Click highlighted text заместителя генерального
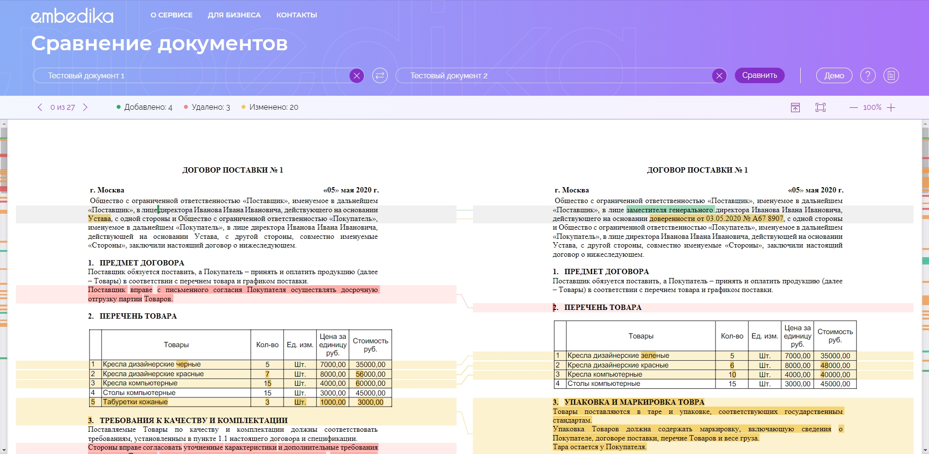Image resolution: width=929 pixels, height=454 pixels. tap(670, 210)
